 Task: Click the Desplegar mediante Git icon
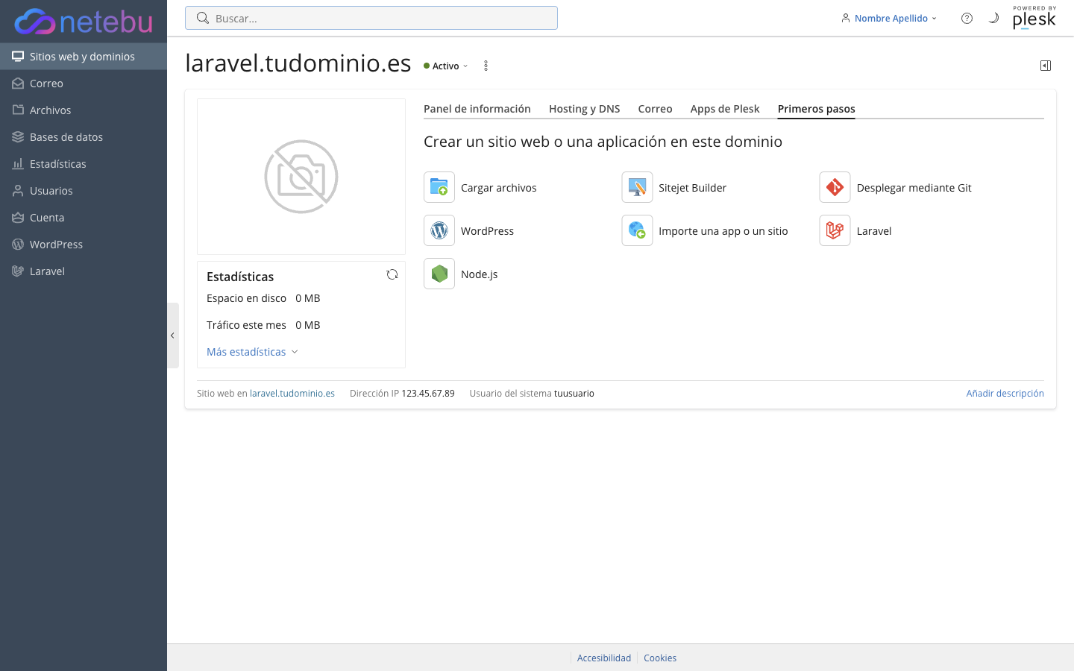tap(835, 187)
